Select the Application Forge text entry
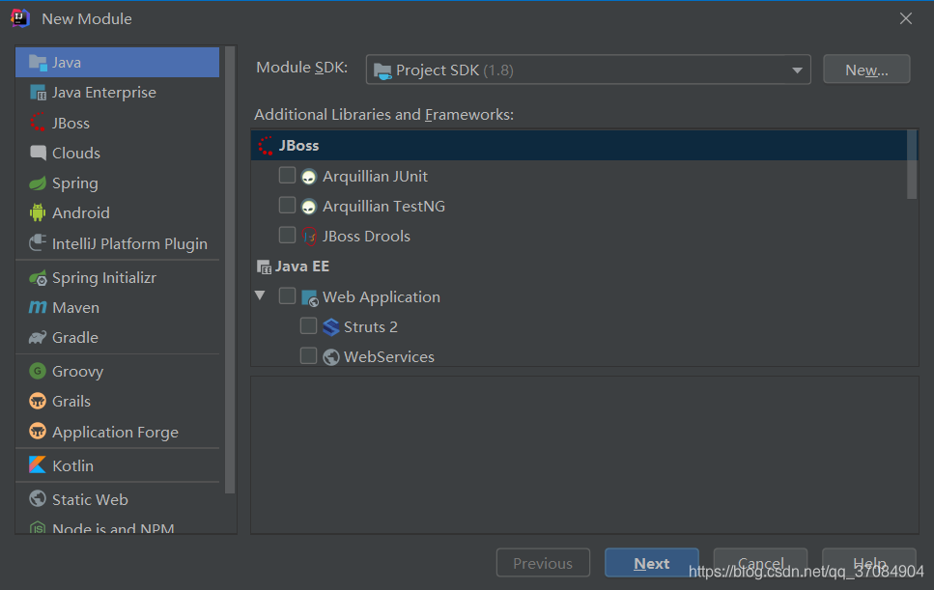This screenshot has width=934, height=590. [116, 433]
